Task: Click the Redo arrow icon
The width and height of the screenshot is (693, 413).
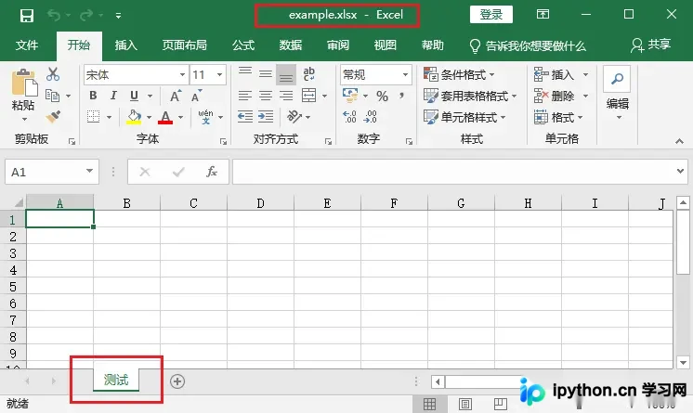Action: (x=86, y=16)
